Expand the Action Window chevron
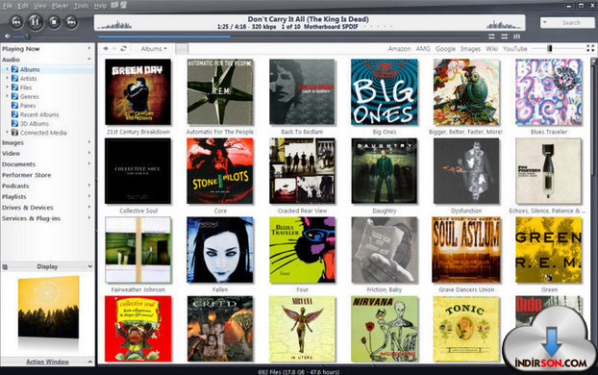The width and height of the screenshot is (598, 375). pos(90,362)
